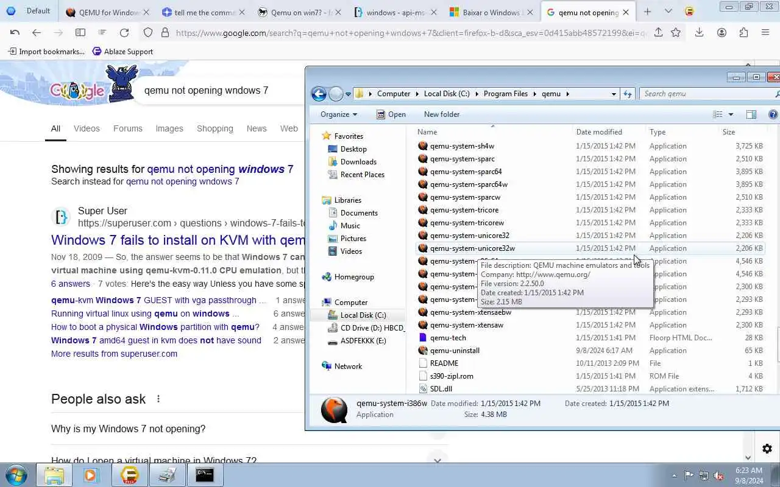Screen dimensions: 780x487
Task: List all Firefox tabs dropdown
Action: click(668, 12)
